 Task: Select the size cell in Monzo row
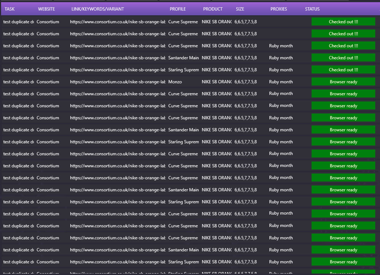pos(245,82)
